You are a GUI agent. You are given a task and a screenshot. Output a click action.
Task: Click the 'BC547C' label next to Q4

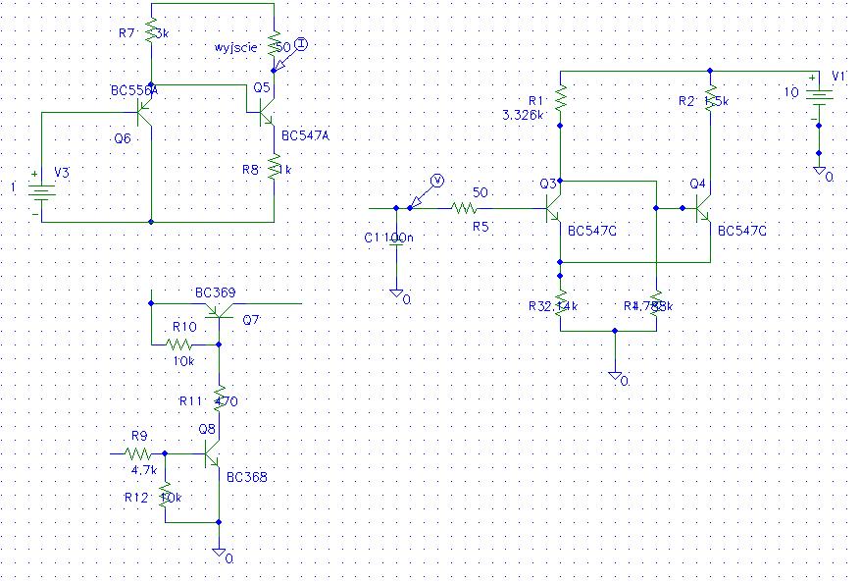click(742, 231)
